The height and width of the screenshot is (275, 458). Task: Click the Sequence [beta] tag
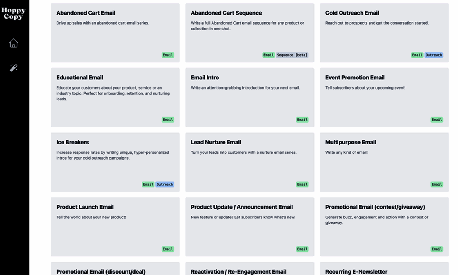(x=292, y=55)
